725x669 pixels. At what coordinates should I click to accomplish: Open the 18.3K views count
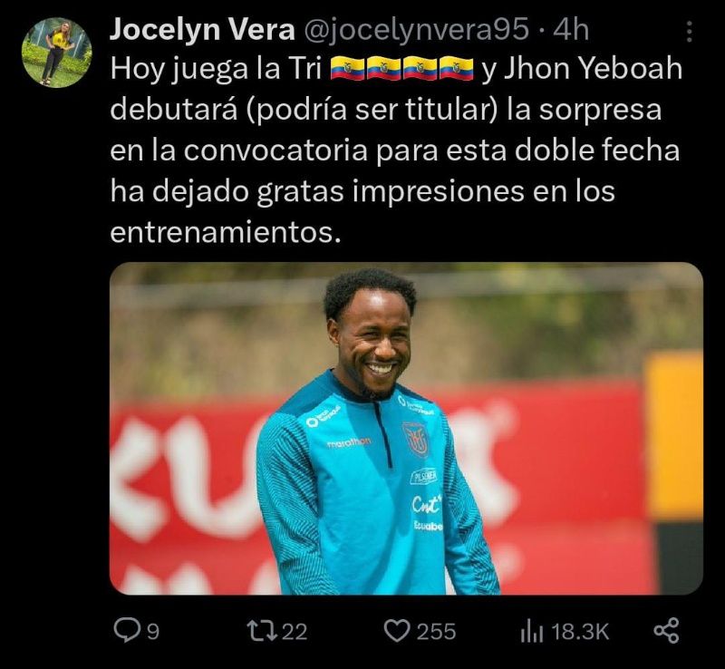[580, 632]
